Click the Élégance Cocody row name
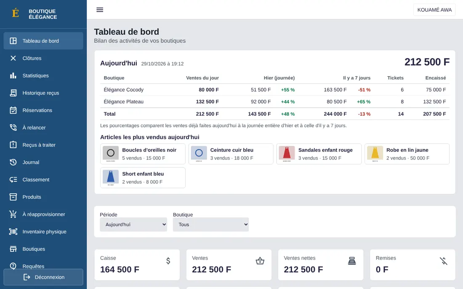Image resolution: width=463 pixels, height=289 pixels. point(123,90)
